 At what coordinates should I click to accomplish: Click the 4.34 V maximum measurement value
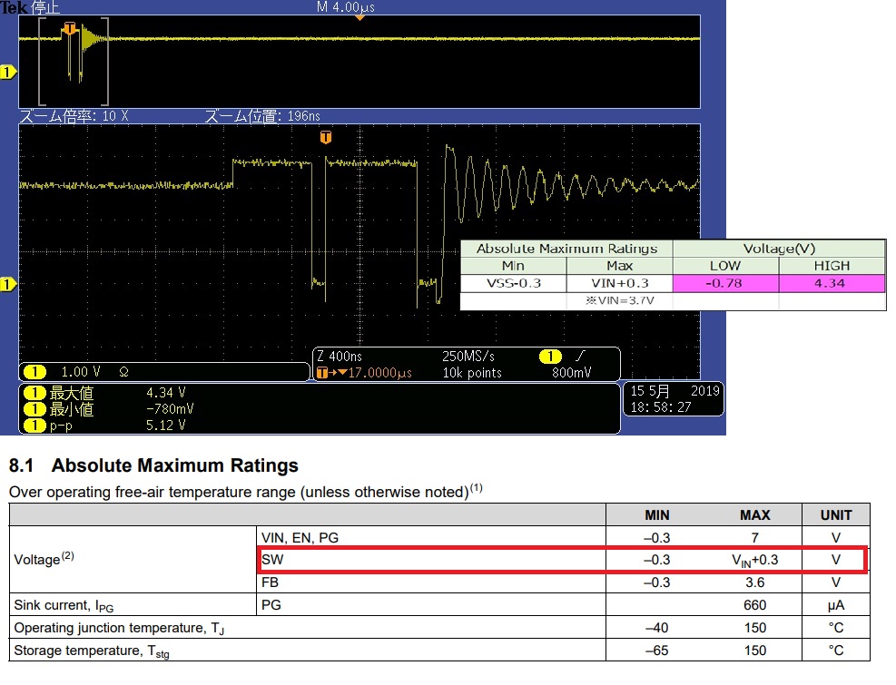point(166,393)
